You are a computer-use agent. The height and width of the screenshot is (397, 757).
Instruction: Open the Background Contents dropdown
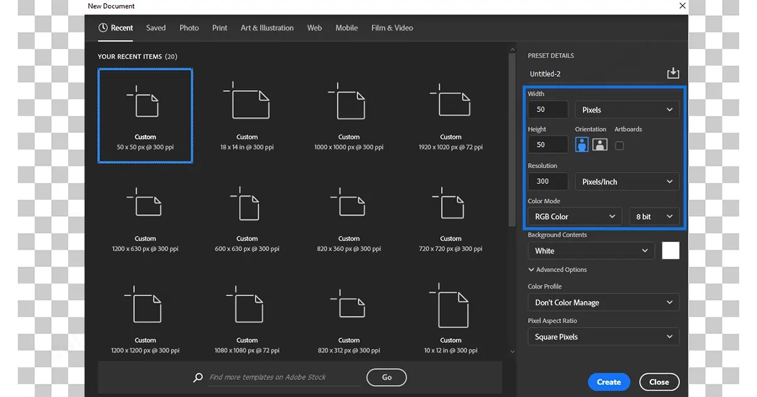[x=590, y=250]
